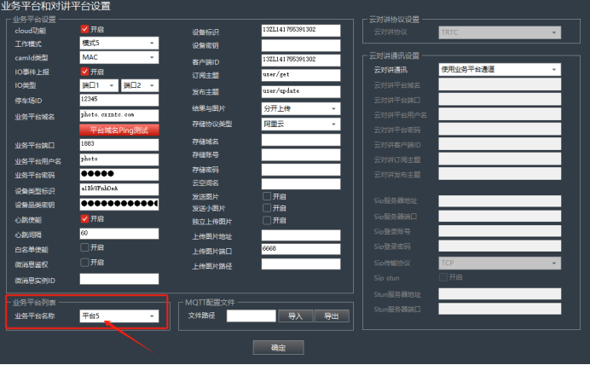Click the 云对讲平台密码 field
This screenshot has width=590, height=365.
(x=500, y=129)
